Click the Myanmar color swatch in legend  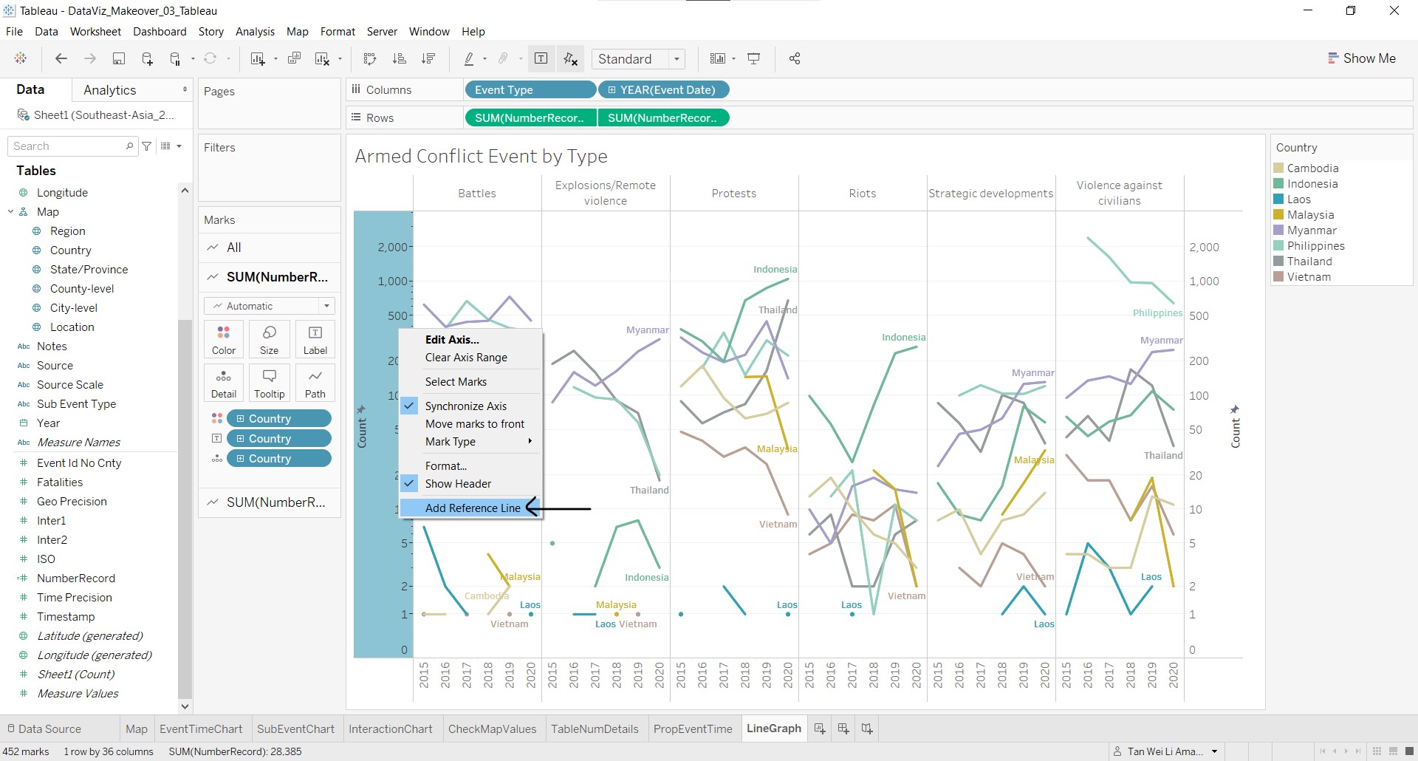[x=1278, y=231]
